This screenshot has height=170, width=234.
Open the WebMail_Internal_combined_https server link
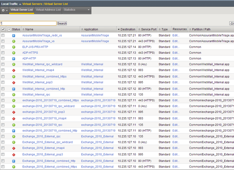(x=44, y=76)
